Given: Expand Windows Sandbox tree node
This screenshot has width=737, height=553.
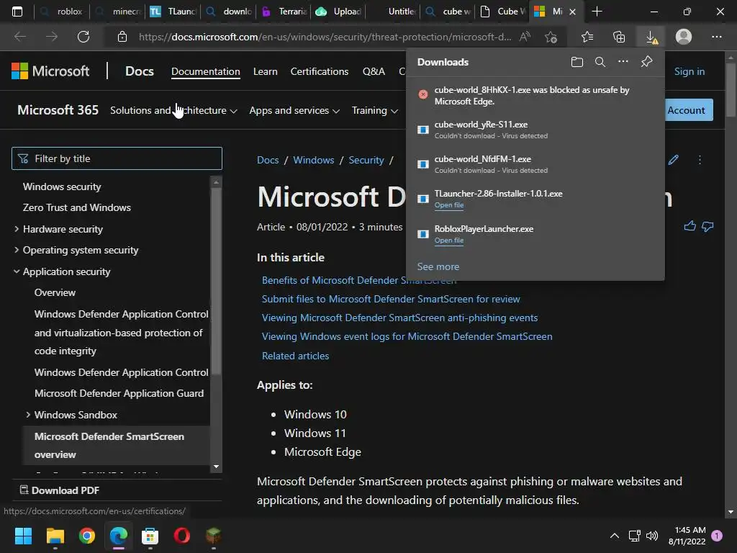Looking at the screenshot, I should click(28, 415).
